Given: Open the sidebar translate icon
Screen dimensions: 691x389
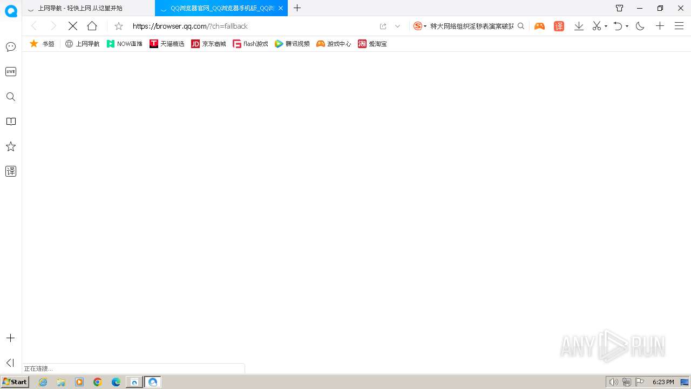Looking at the screenshot, I should click(11, 171).
